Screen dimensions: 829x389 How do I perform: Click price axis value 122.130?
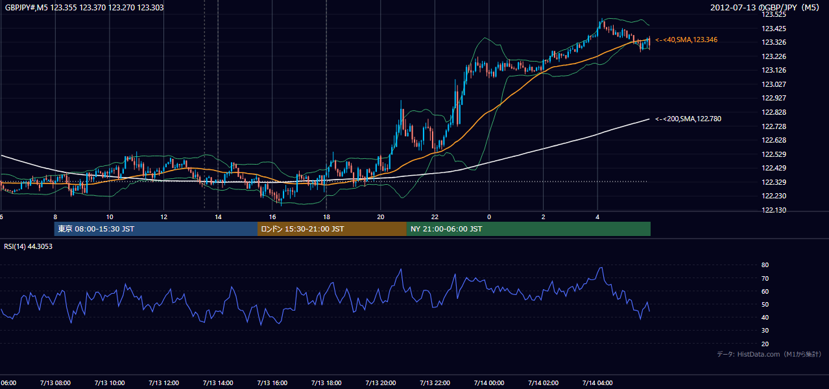tap(773, 210)
